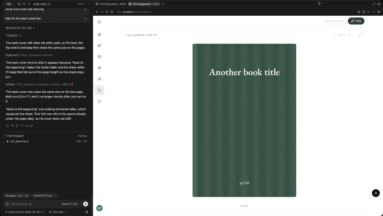Flip open the green book cover
The width and height of the screenshot is (383, 216).
coord(244,120)
